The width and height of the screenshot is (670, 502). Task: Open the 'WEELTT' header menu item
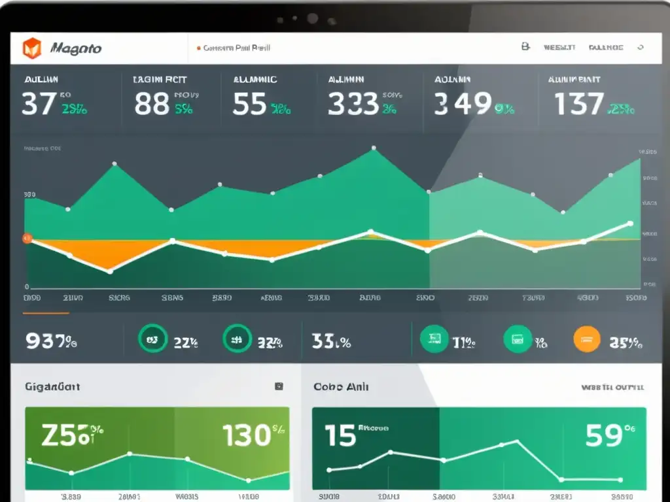click(x=559, y=47)
